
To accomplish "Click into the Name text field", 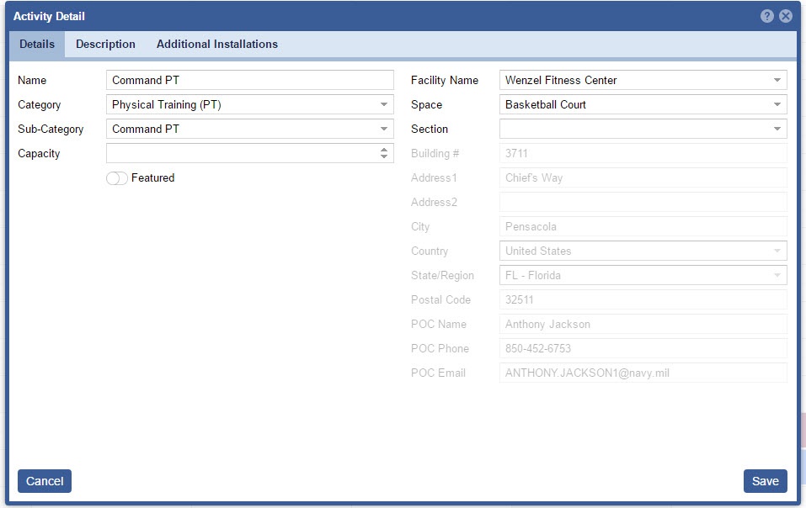I will (249, 81).
